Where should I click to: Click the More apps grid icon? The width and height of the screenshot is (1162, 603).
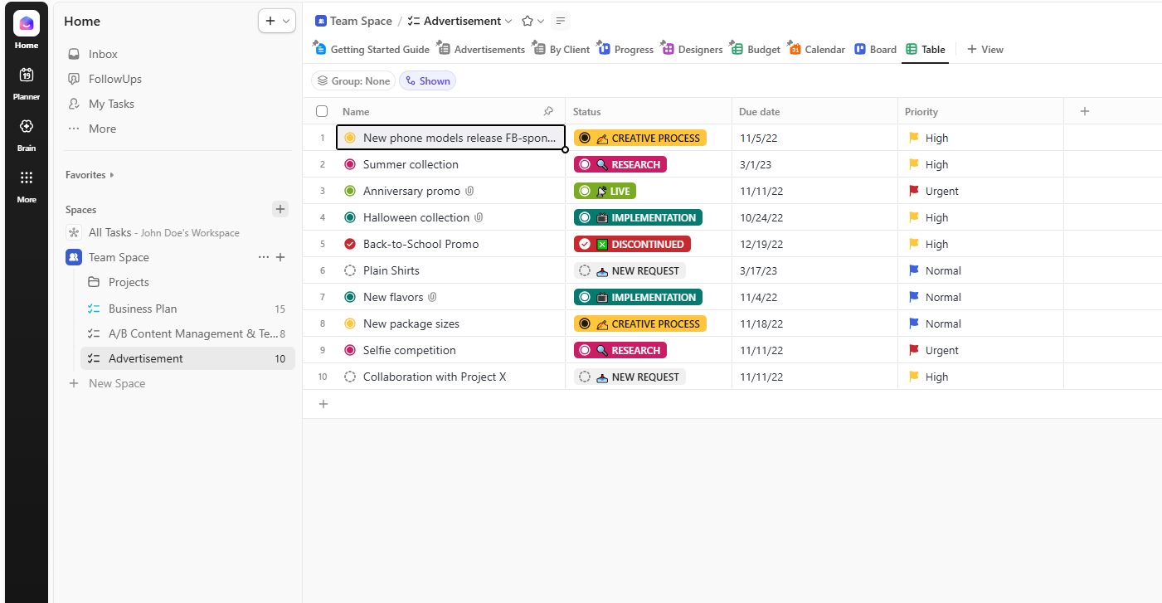27,184
